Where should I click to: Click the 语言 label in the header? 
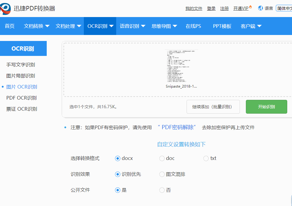click(x=269, y=8)
